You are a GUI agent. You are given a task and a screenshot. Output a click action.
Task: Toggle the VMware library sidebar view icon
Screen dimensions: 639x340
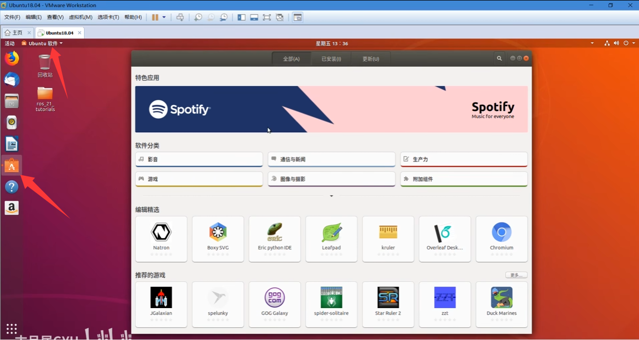[241, 17]
